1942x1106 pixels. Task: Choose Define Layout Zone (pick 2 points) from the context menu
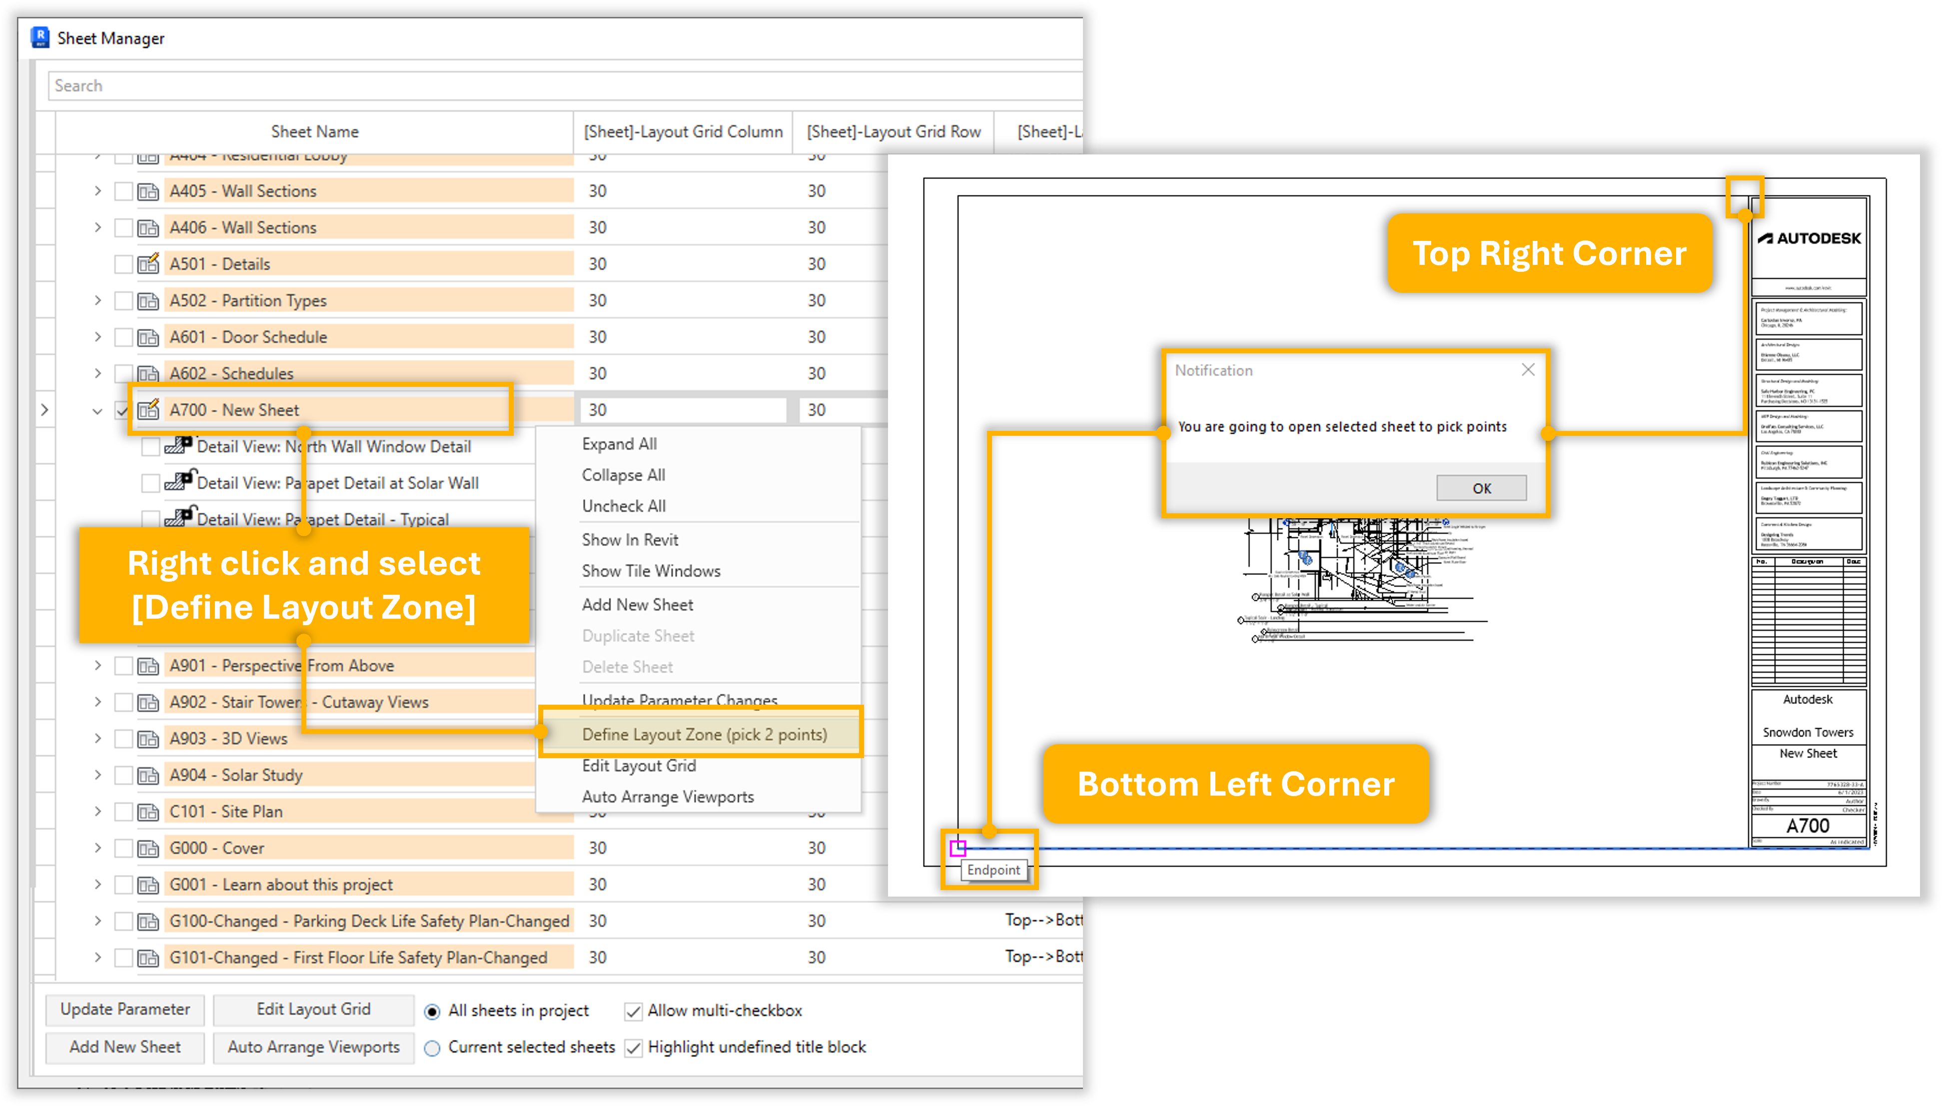tap(703, 735)
